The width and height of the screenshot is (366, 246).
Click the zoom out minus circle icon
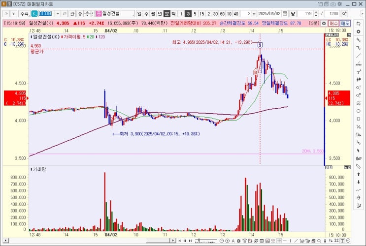(222, 241)
